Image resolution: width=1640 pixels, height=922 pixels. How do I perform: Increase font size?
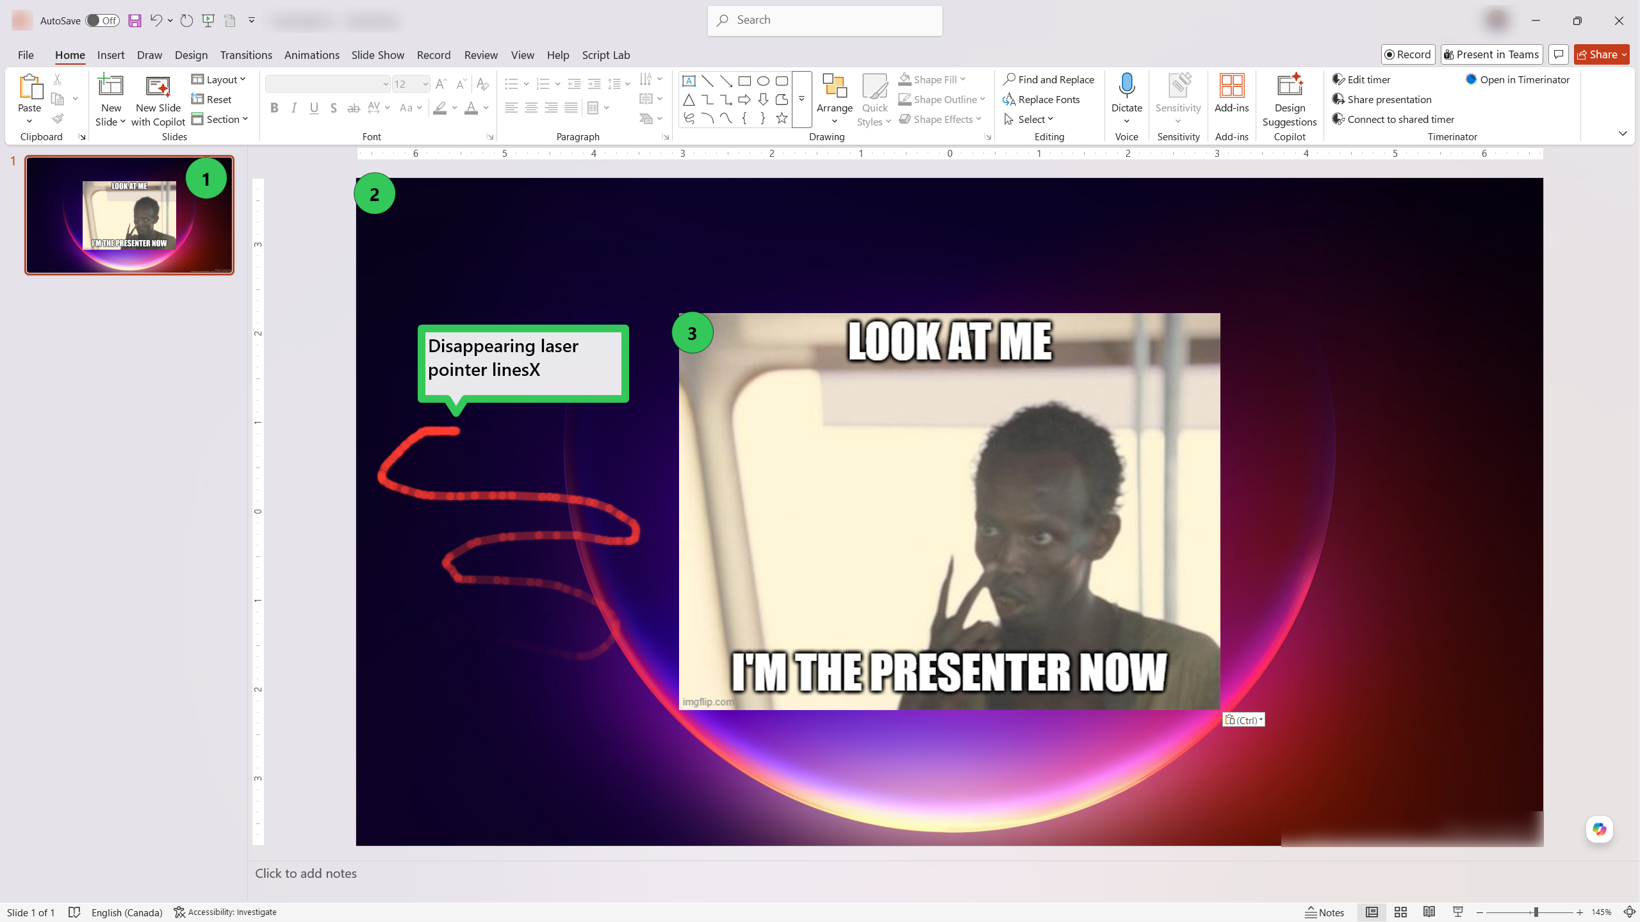[x=441, y=84]
